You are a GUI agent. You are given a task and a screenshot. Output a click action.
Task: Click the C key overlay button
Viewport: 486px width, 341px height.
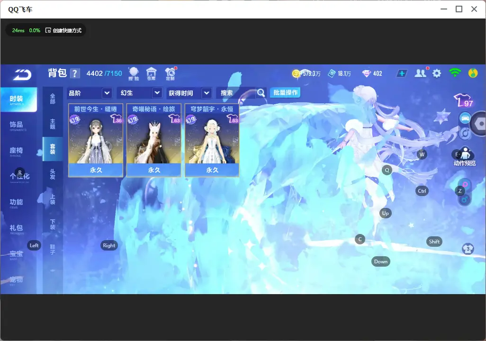pos(360,239)
